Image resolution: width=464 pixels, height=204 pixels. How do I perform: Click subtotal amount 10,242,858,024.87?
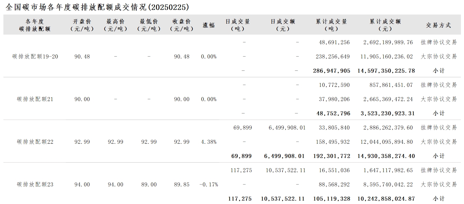click(x=386, y=199)
